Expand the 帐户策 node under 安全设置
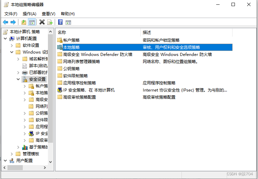The image size is (258, 179). point(25,86)
